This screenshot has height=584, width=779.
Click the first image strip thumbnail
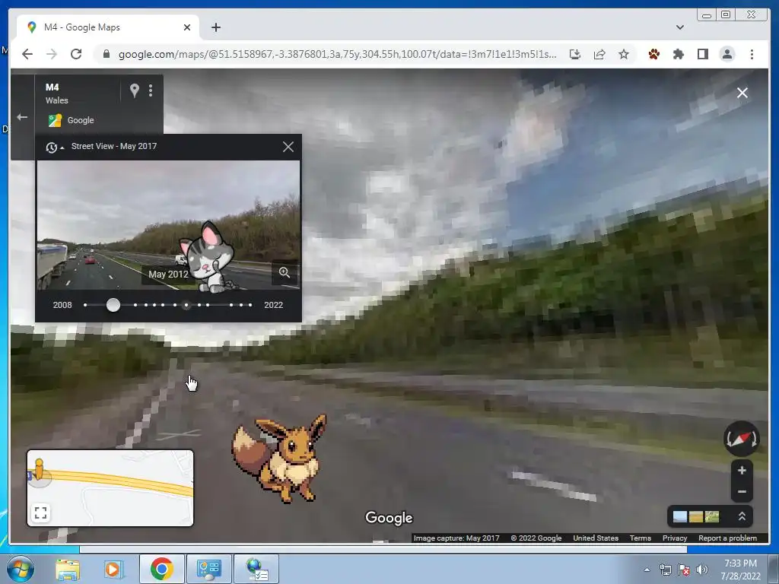pos(679,517)
